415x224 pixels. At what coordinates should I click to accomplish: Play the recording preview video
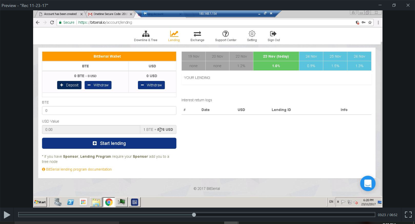[x=7, y=215]
